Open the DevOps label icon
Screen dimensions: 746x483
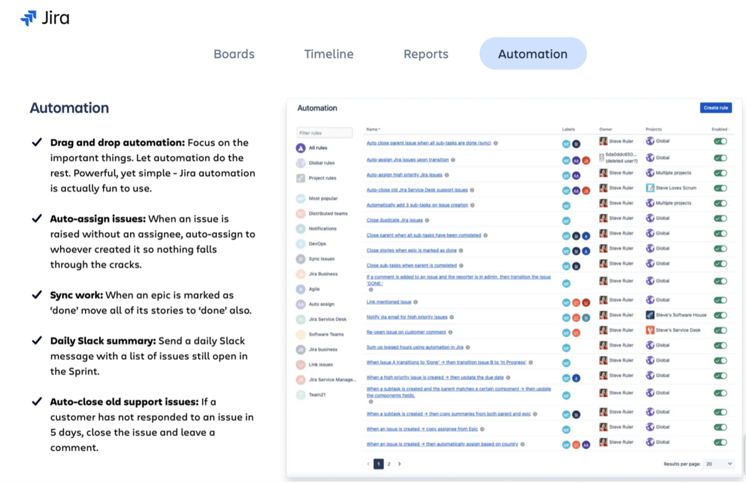click(x=301, y=244)
